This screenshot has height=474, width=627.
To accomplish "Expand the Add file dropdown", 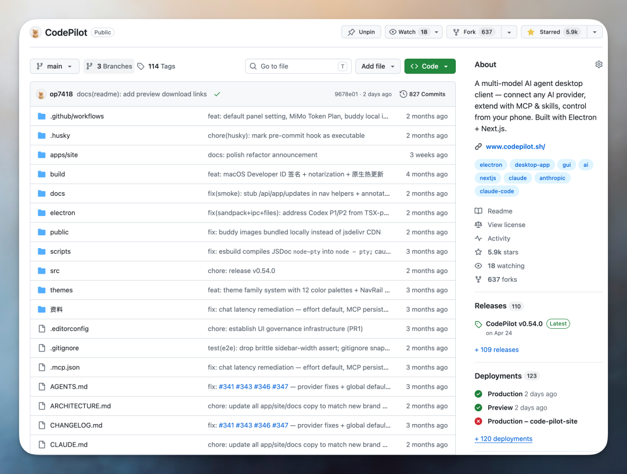I will [378, 66].
